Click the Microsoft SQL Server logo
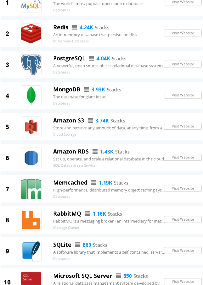Viewport: 203px width, 285px height. [x=31, y=278]
